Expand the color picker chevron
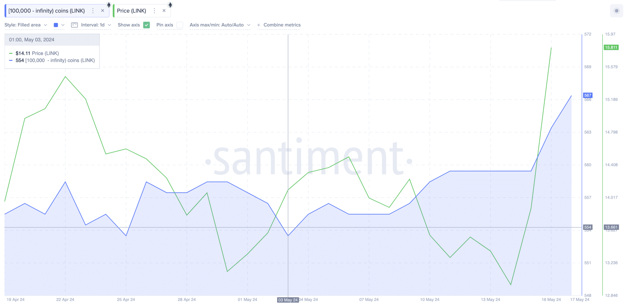 point(63,25)
